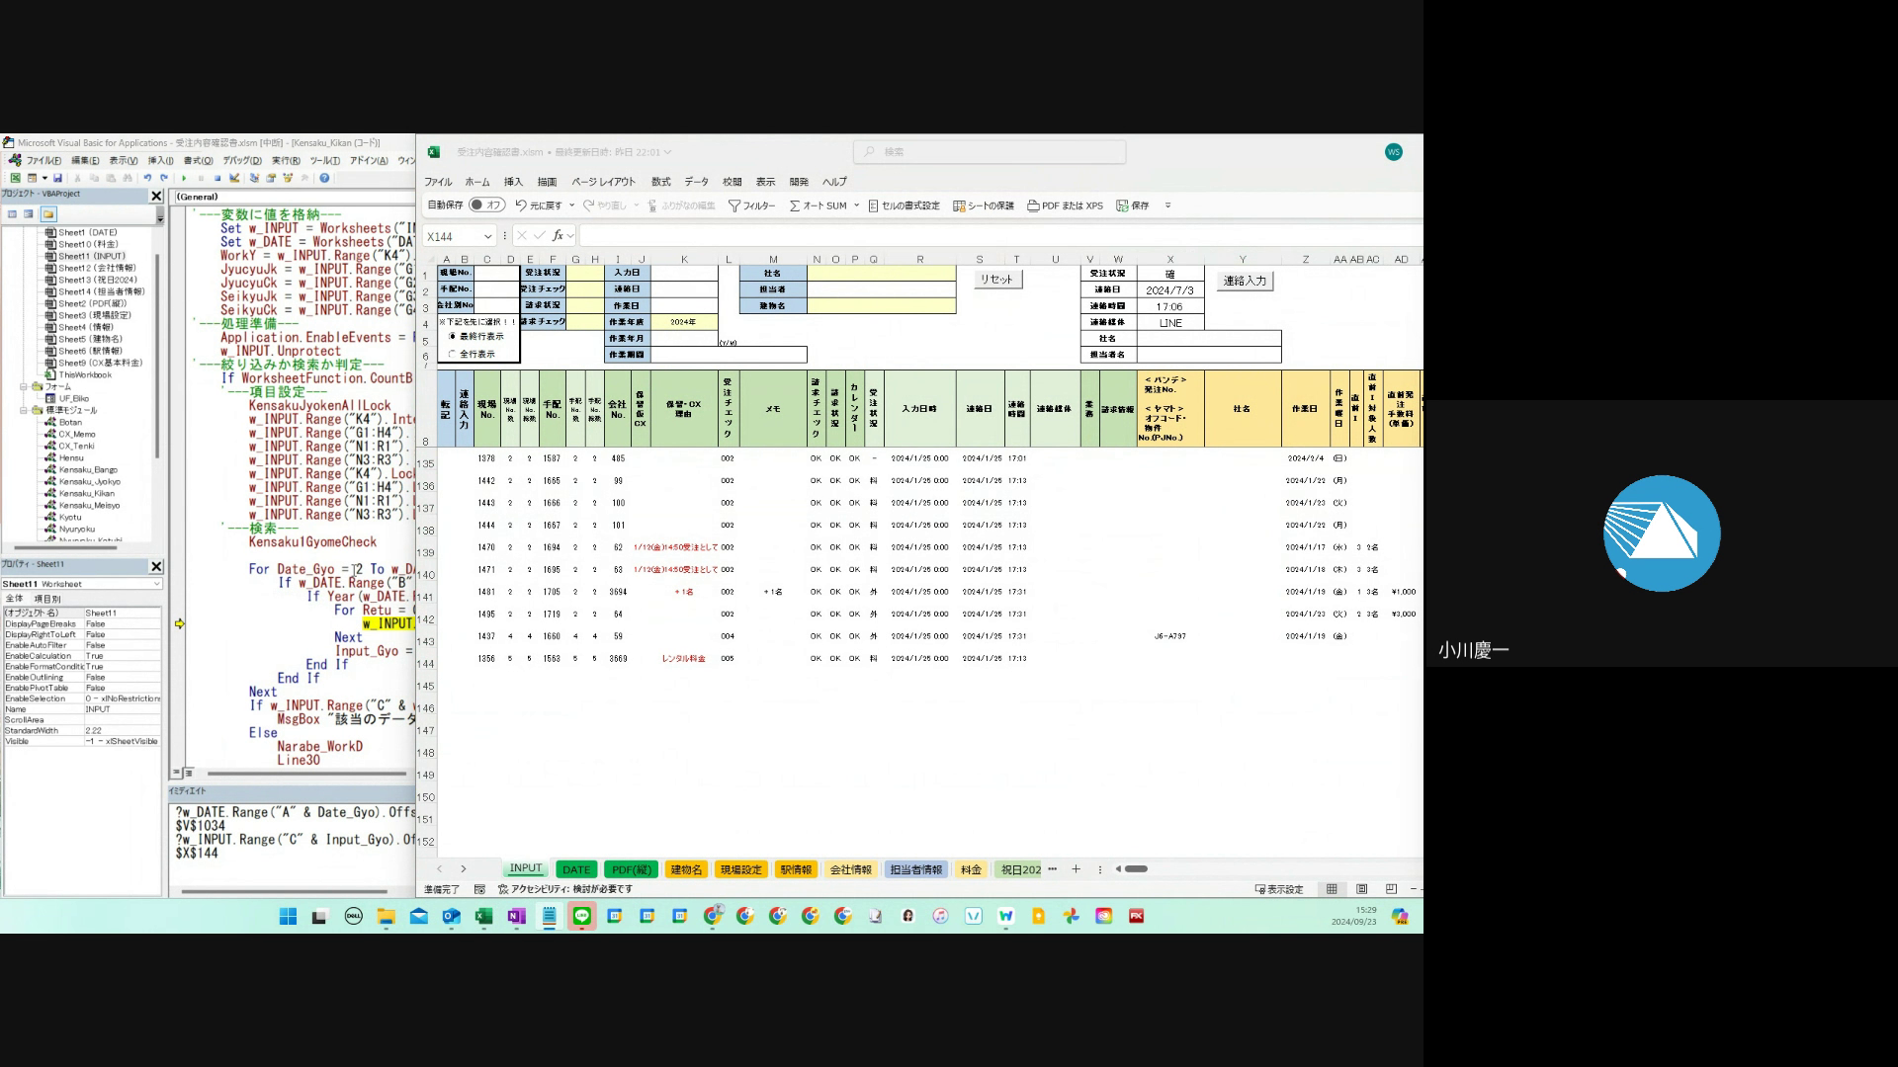The image size is (1898, 1067).
Task: Expand the オート SUM dropdown arrow
Action: (x=856, y=205)
